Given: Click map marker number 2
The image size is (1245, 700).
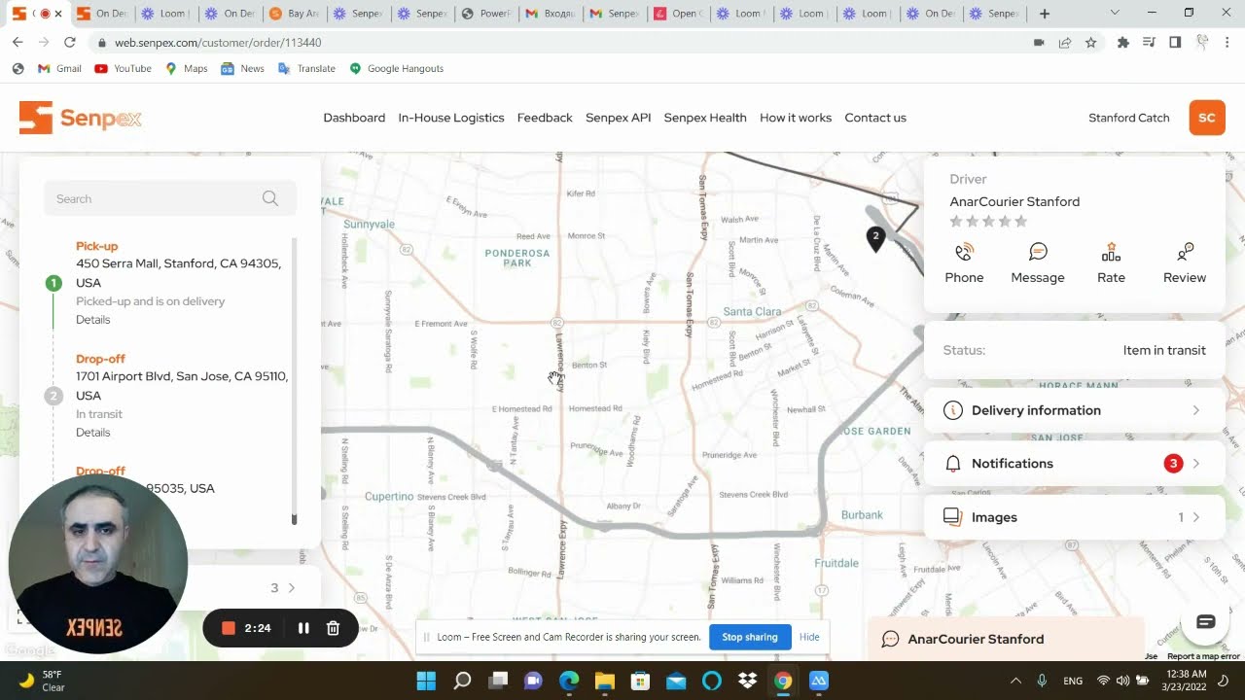Looking at the screenshot, I should point(875,238).
